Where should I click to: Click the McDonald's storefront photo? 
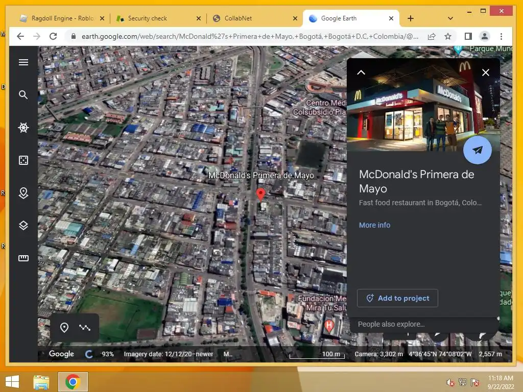(423, 105)
